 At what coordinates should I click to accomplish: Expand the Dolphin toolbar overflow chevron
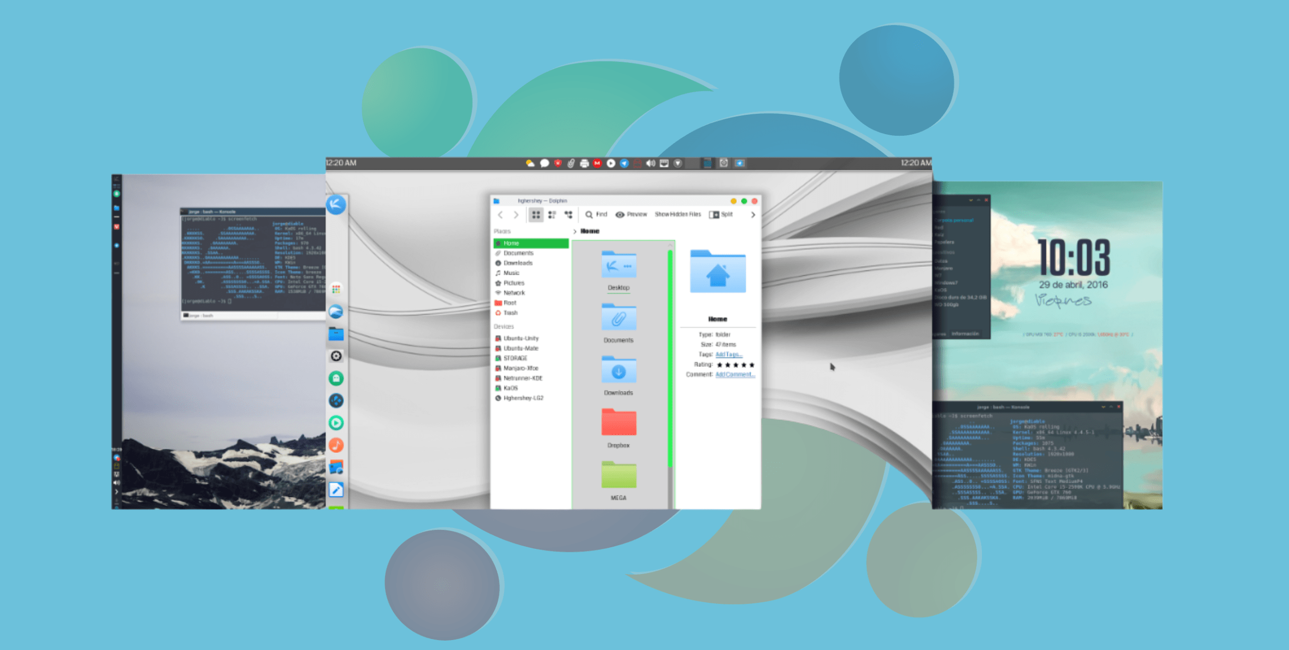coord(753,215)
